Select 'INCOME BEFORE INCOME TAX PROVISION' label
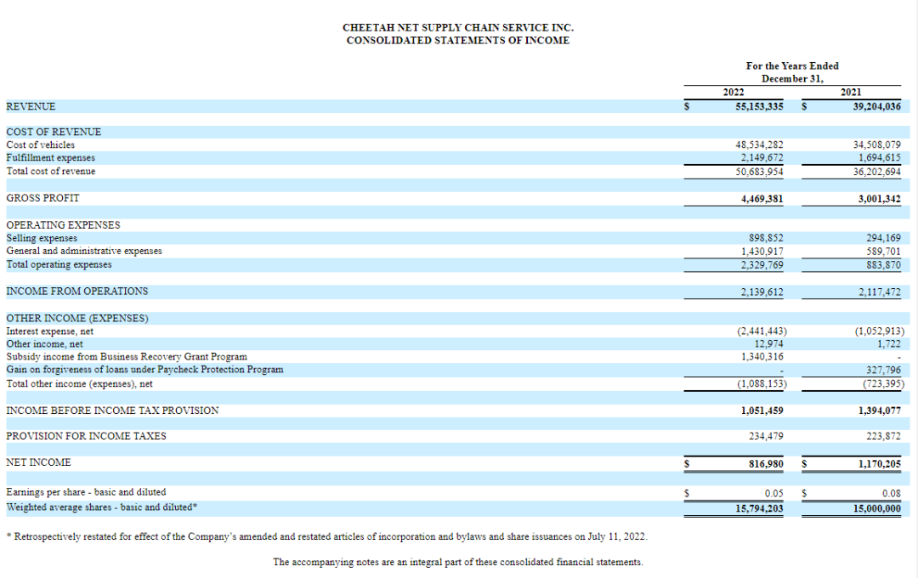The image size is (918, 578). 112,411
